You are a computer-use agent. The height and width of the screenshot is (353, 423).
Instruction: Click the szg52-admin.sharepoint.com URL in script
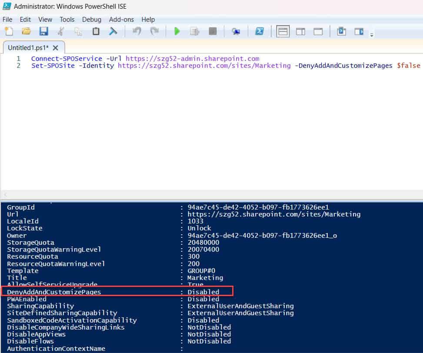point(192,59)
